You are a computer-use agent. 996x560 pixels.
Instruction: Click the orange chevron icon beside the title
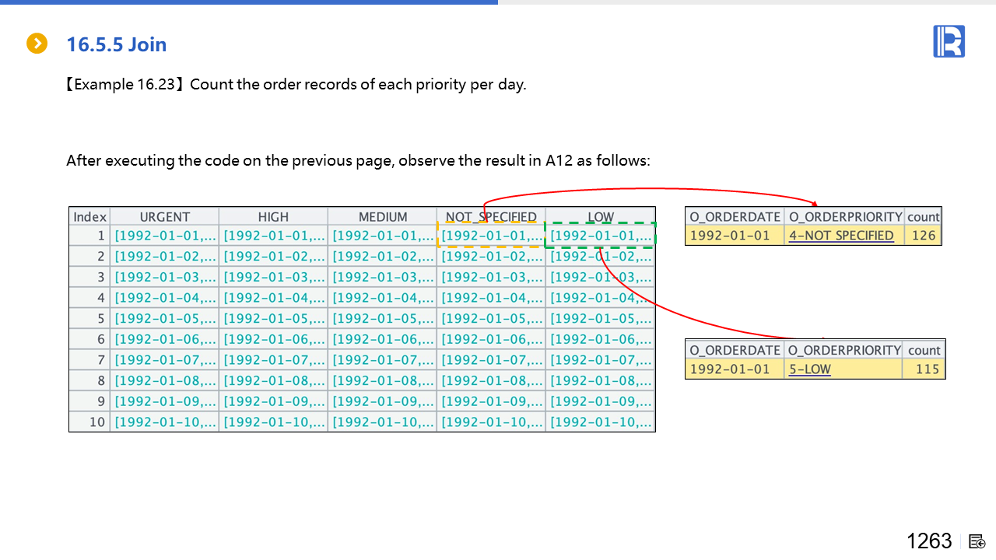click(37, 44)
